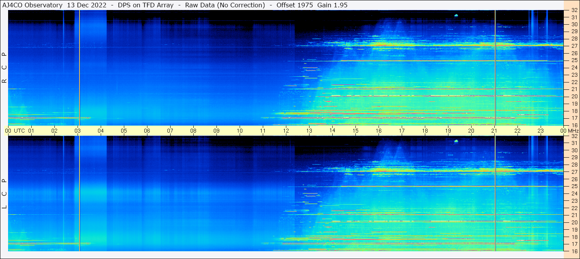Select the "Gain 1.95" header value
580x259 pixels.
pos(332,5)
